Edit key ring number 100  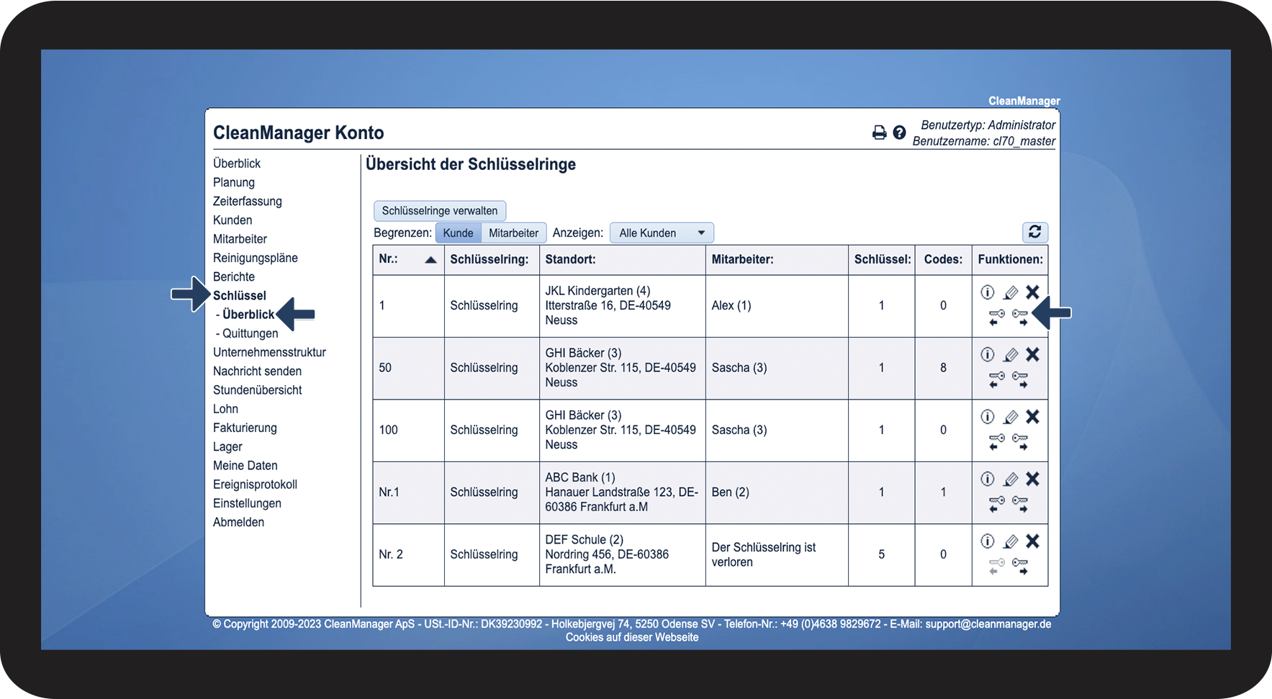pyautogui.click(x=1011, y=417)
